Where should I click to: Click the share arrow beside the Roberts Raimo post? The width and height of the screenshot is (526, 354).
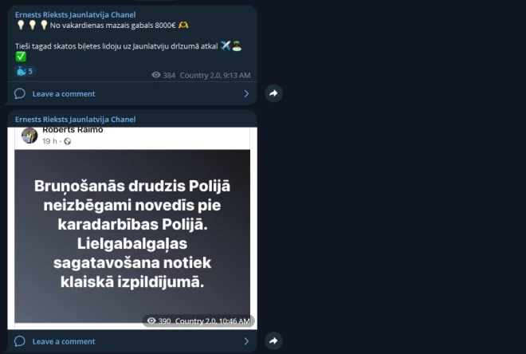(x=273, y=341)
